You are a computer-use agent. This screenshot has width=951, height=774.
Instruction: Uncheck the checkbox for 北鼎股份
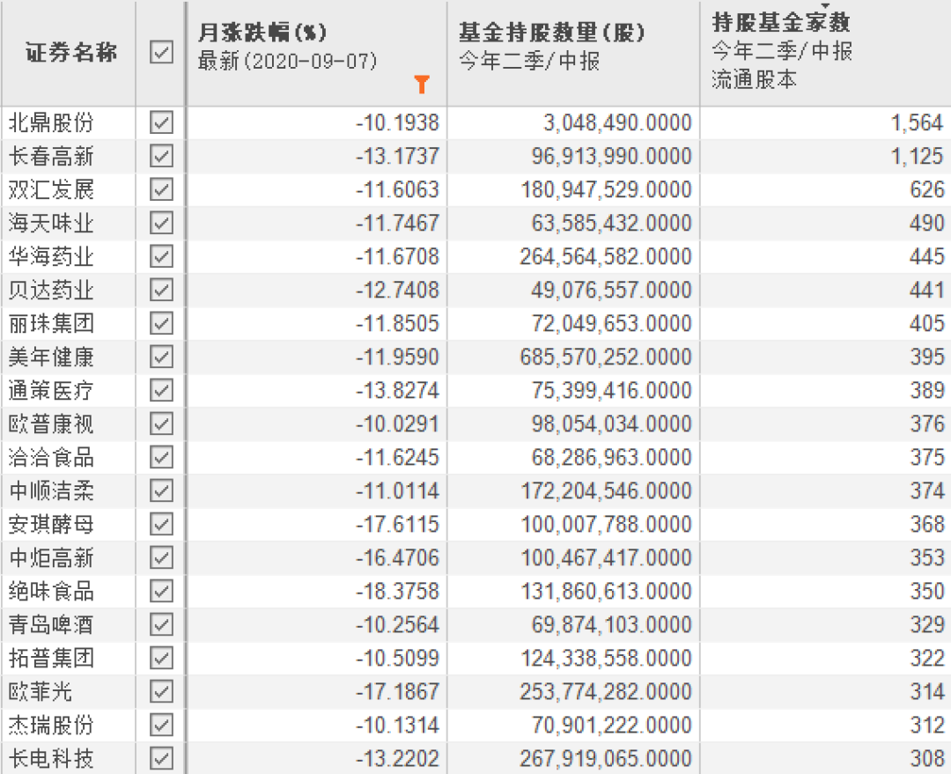tap(161, 122)
